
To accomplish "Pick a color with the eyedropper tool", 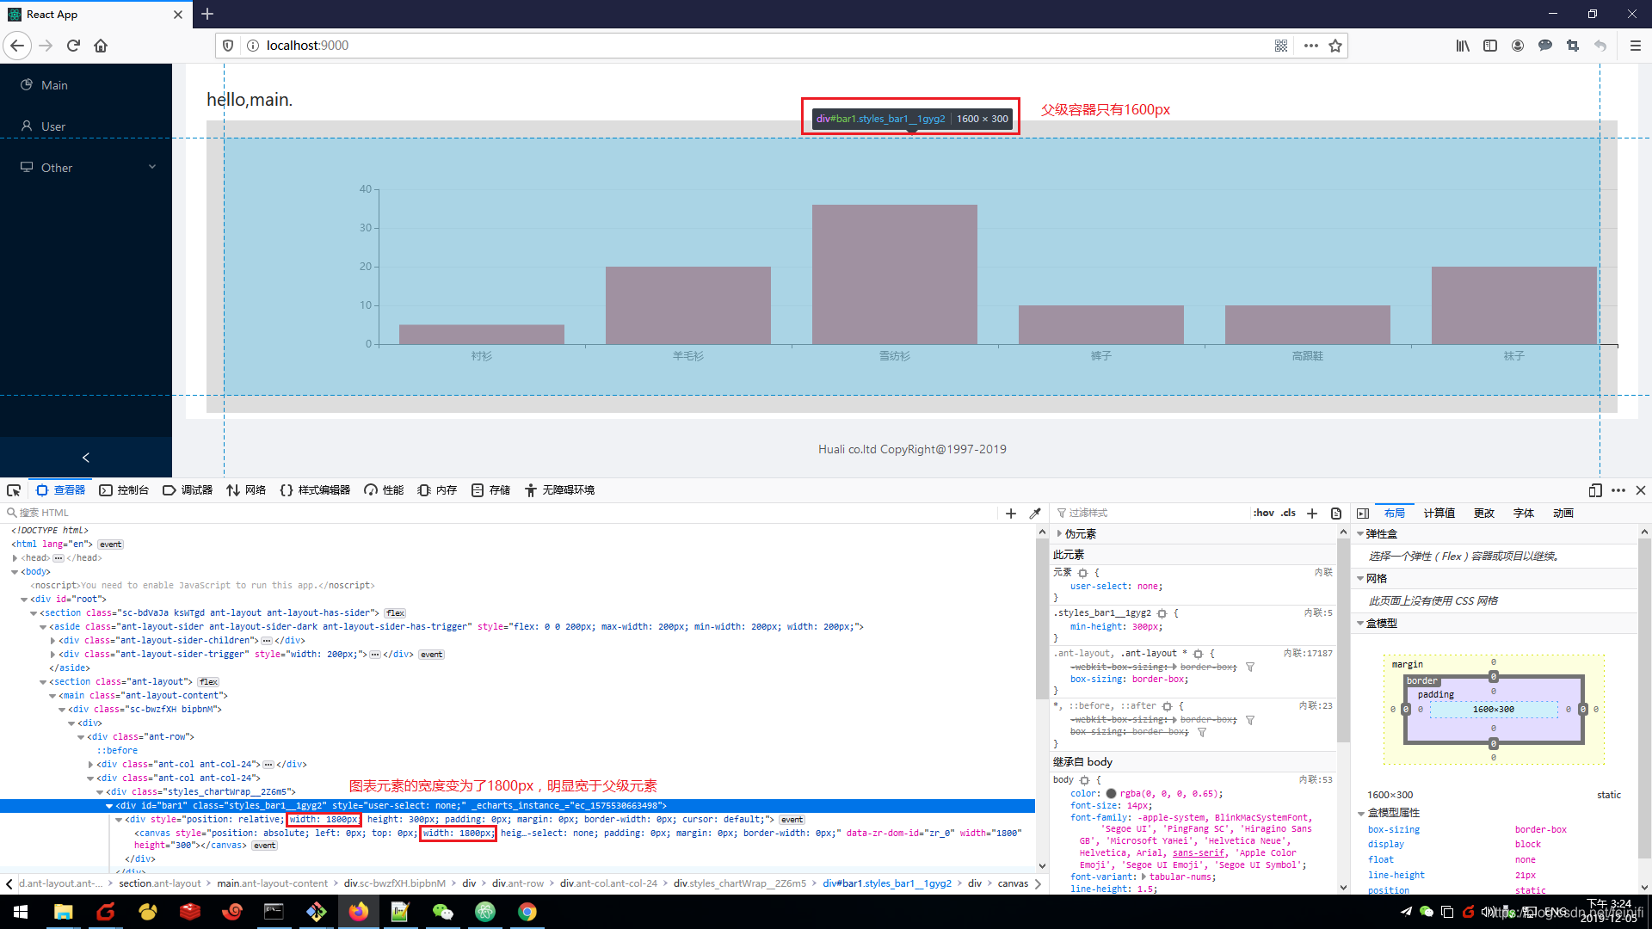I will [1035, 514].
